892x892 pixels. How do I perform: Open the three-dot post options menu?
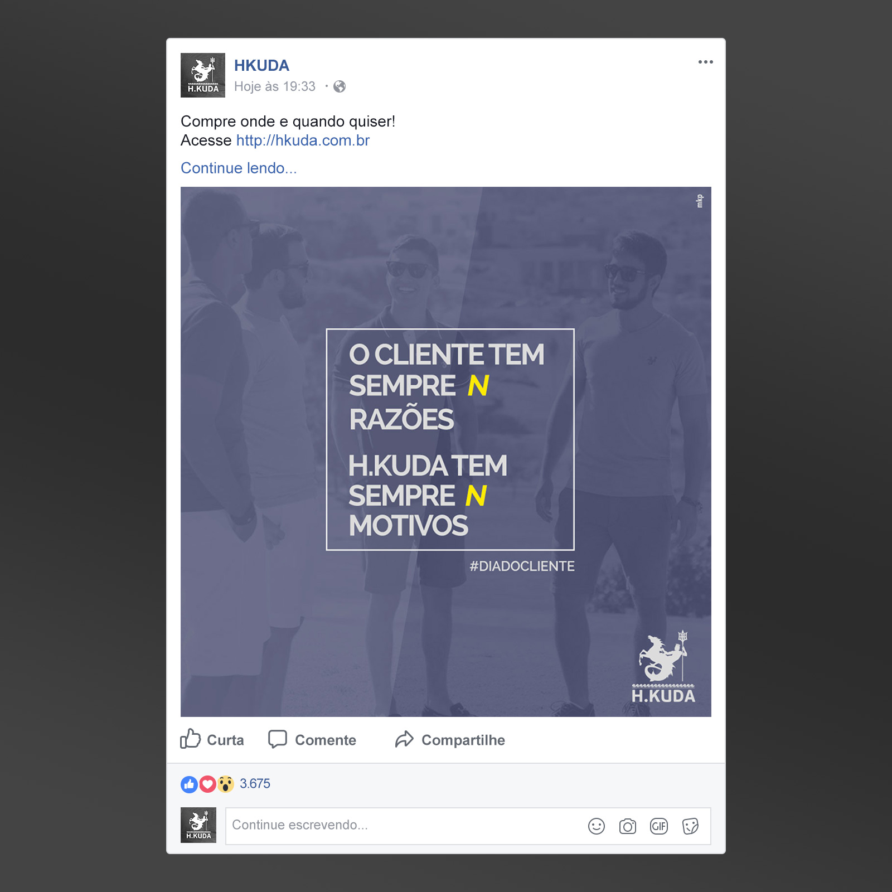point(705,62)
